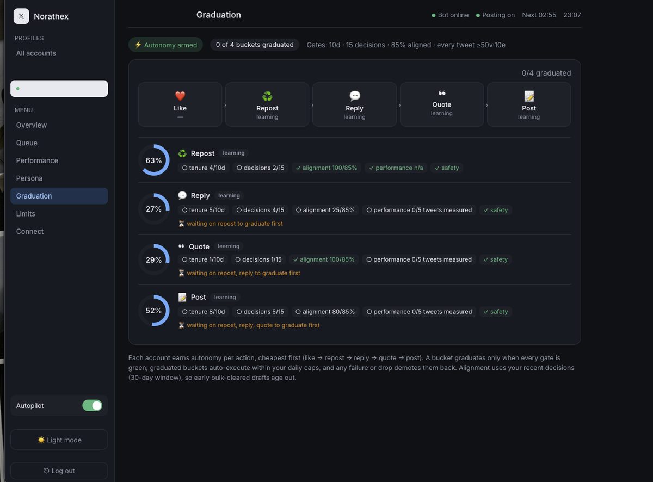This screenshot has width=653, height=482.
Task: Click the learning badge beside Repost heading
Action: click(x=233, y=153)
